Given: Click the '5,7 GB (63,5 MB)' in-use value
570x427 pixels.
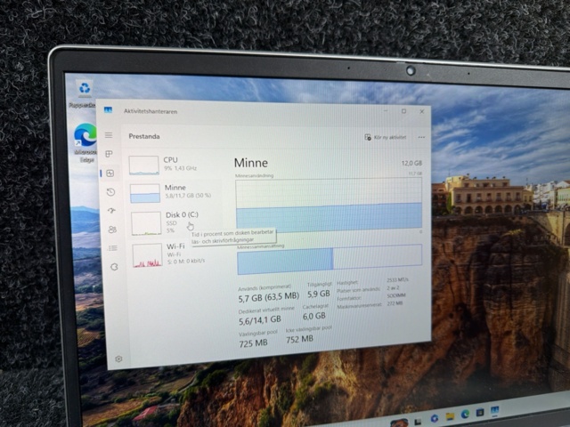Looking at the screenshot, I should [x=269, y=297].
